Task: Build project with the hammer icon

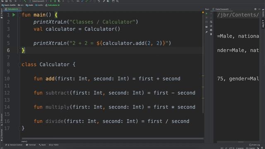Action: tap(25, 1)
